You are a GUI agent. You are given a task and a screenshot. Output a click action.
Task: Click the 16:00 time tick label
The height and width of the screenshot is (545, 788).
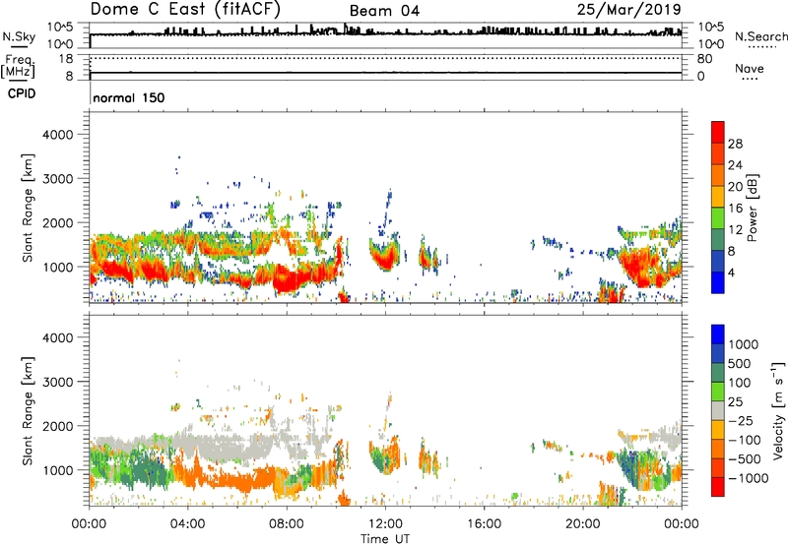(484, 524)
